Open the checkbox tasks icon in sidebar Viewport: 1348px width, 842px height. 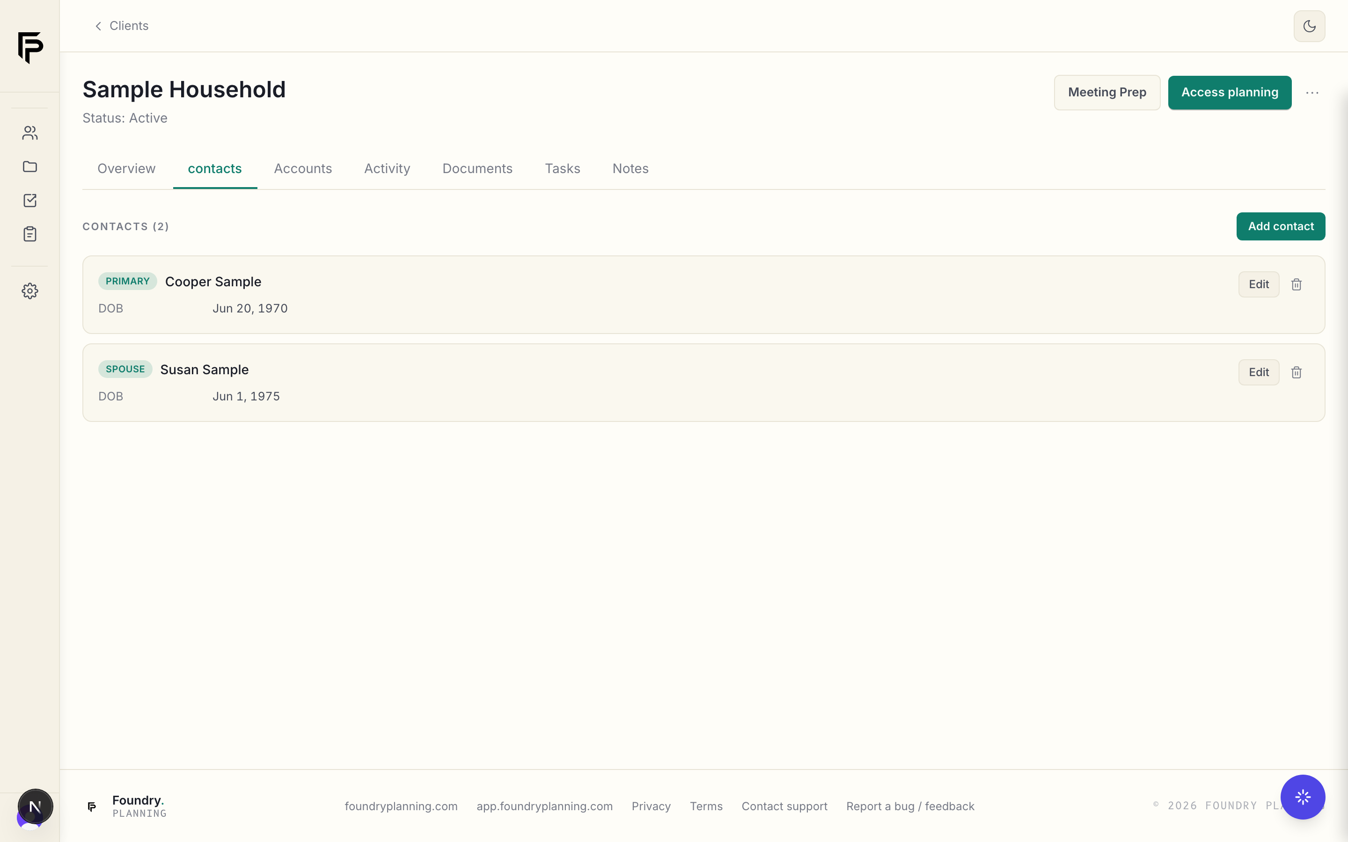[x=29, y=201]
